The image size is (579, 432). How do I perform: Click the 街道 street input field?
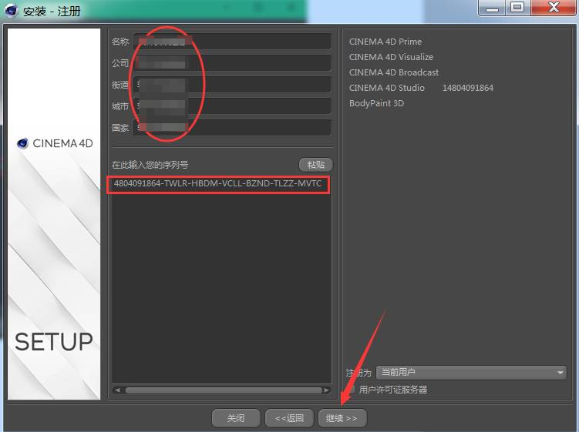(232, 85)
